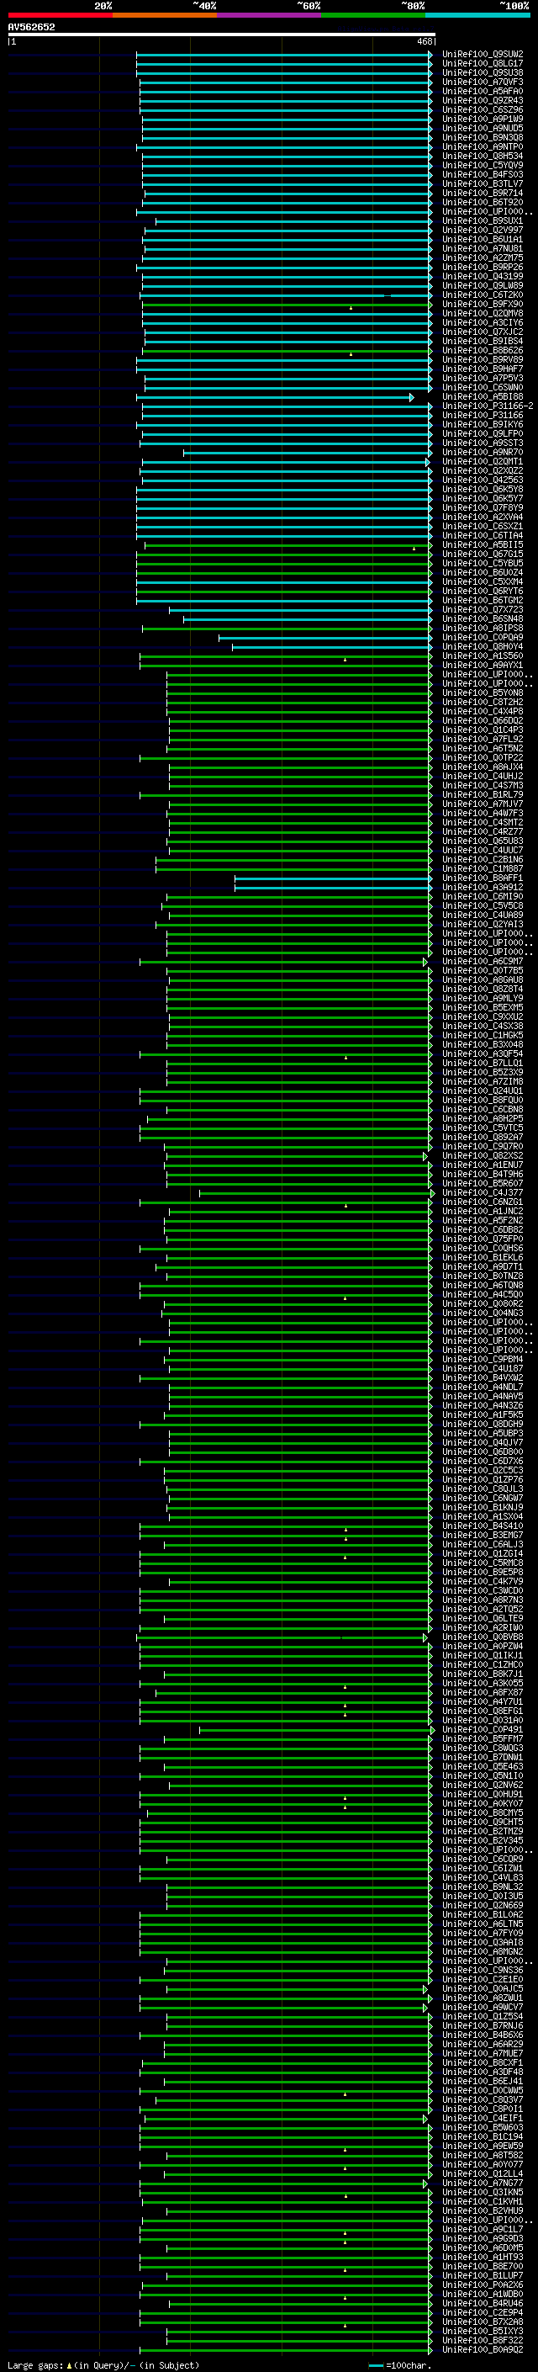Select hit label UniRef100_Q43199
The image size is (538, 2372).
[x=483, y=276]
